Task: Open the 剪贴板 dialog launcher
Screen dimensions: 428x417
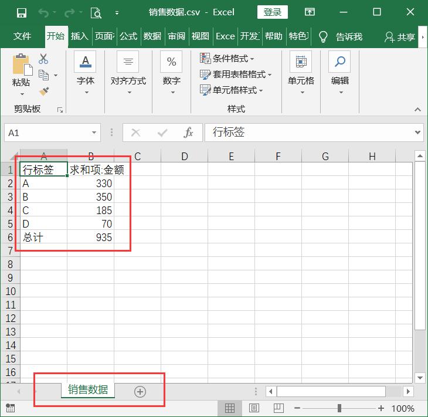Action: pyautogui.click(x=60, y=110)
